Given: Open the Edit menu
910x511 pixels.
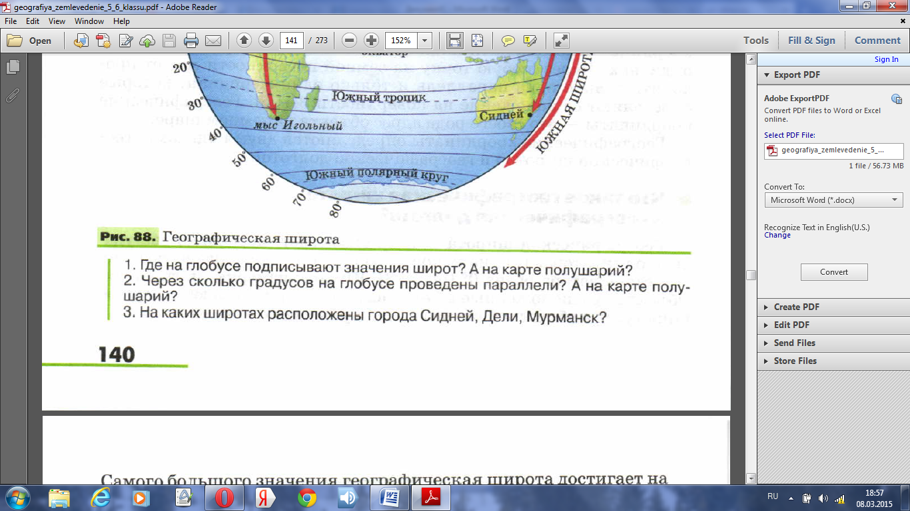Looking at the screenshot, I should [33, 21].
